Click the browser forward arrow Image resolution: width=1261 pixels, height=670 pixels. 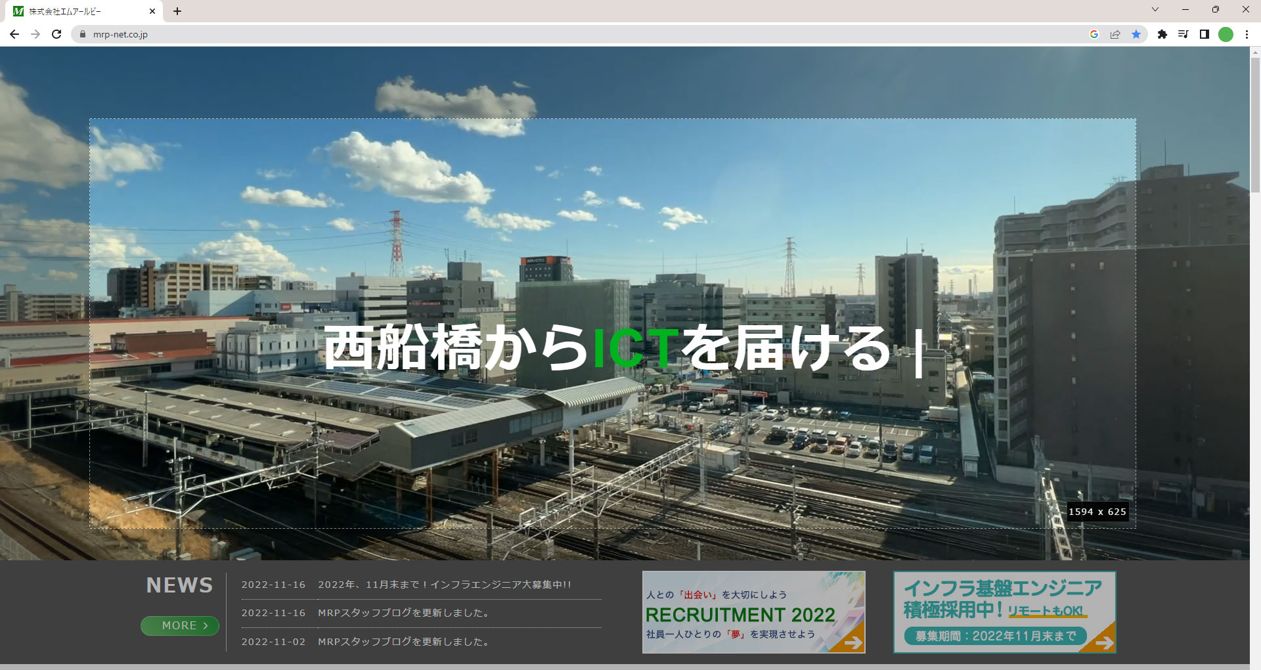(35, 34)
